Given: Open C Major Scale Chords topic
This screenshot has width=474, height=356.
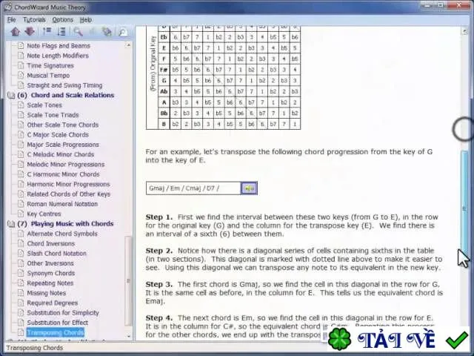Looking at the screenshot, I should (58, 135).
